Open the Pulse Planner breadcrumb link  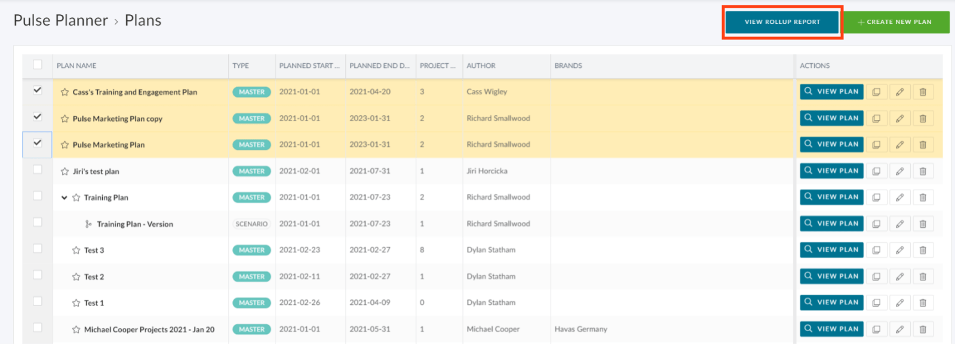(61, 20)
